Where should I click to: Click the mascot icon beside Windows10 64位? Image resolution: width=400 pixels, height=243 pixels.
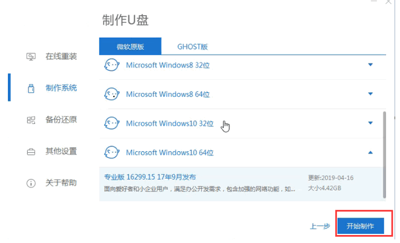coord(112,152)
